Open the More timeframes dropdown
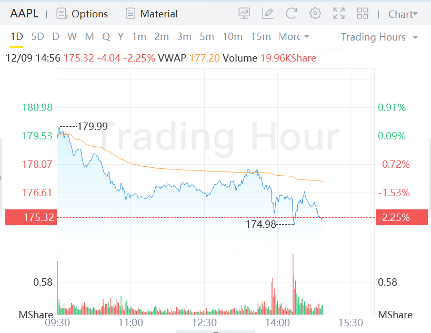Screen dimensions: 431x333 (294, 37)
